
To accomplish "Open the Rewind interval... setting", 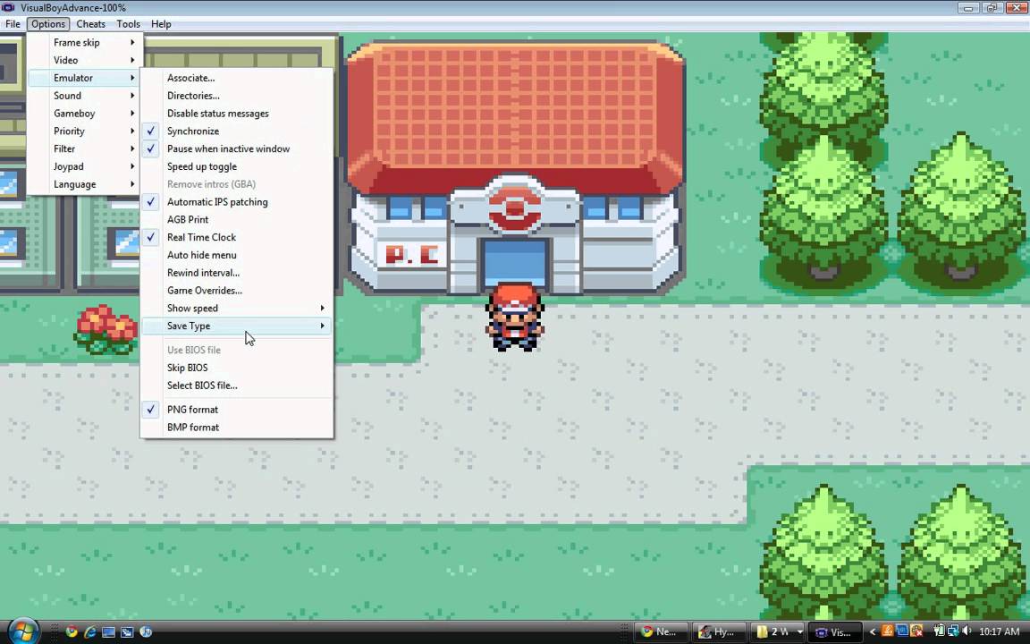I will [x=236, y=274].
